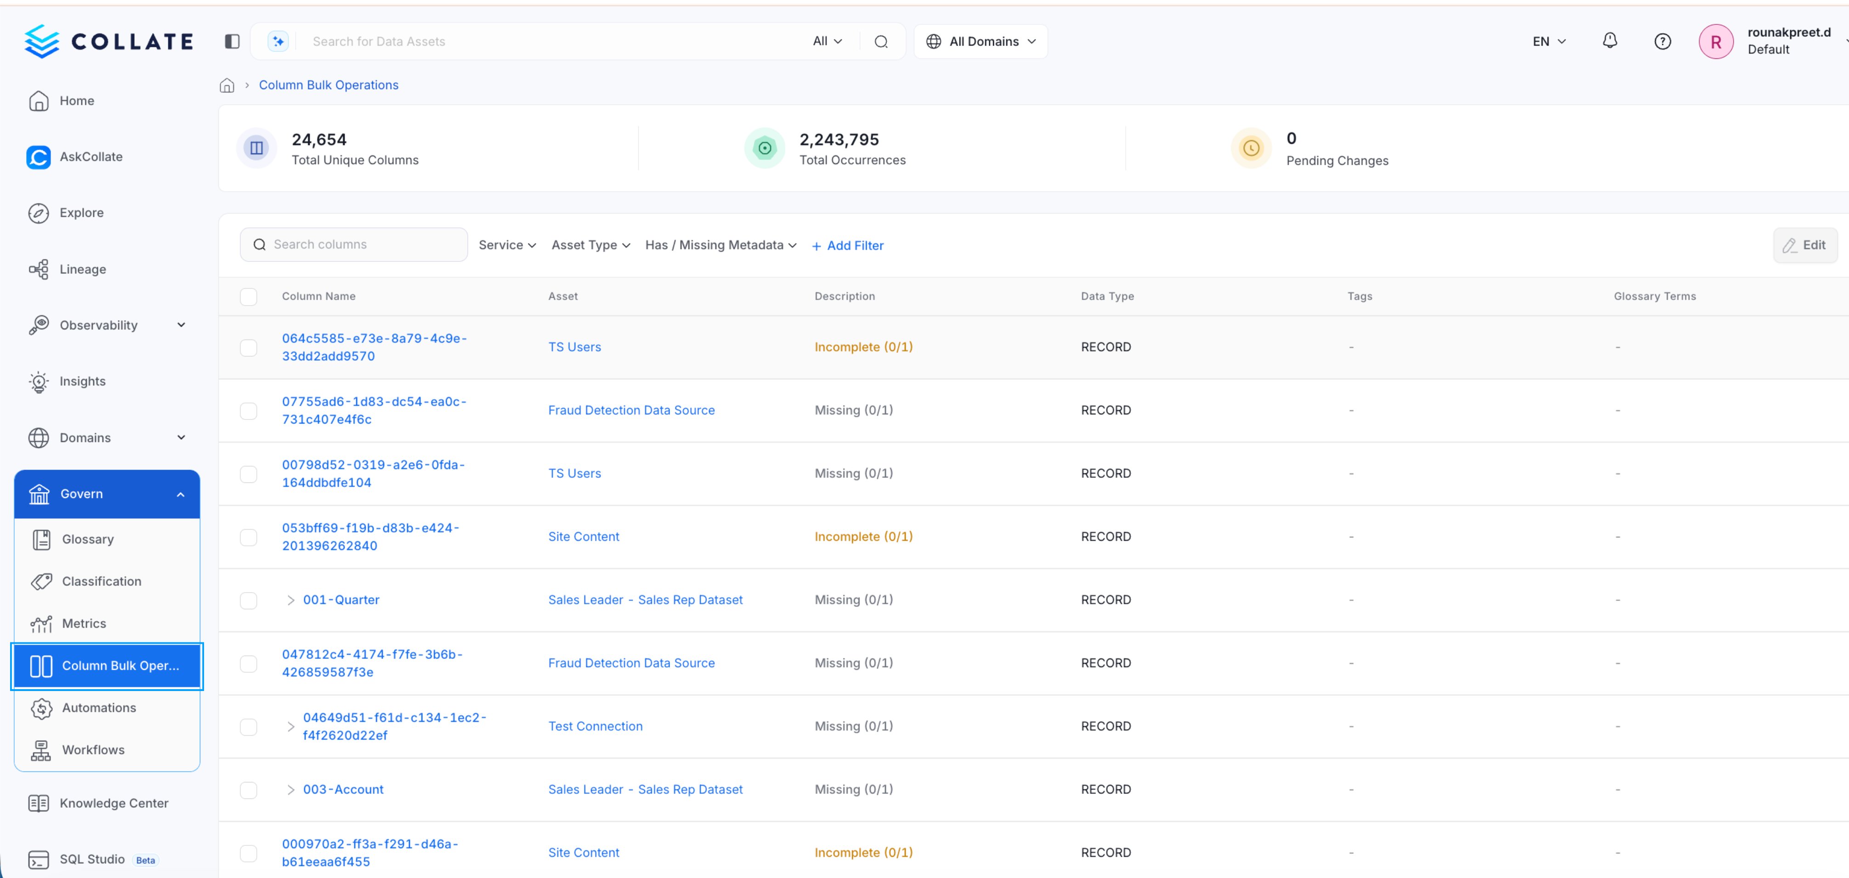Check the row 047812c4-4174-f7fe-3b6b checkbox
Image resolution: width=1849 pixels, height=878 pixels.
[x=248, y=663]
